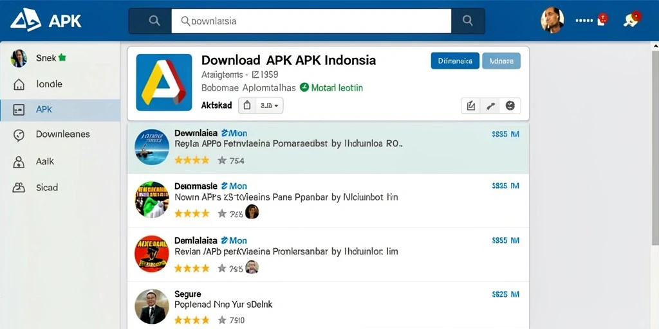Click the gray star 754 count

tap(231, 160)
